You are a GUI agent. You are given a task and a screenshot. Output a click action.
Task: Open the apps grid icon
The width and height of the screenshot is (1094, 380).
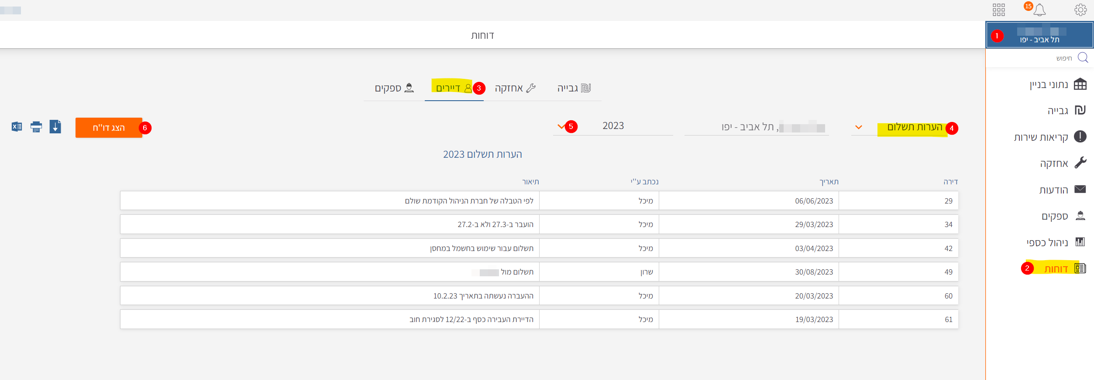998,10
